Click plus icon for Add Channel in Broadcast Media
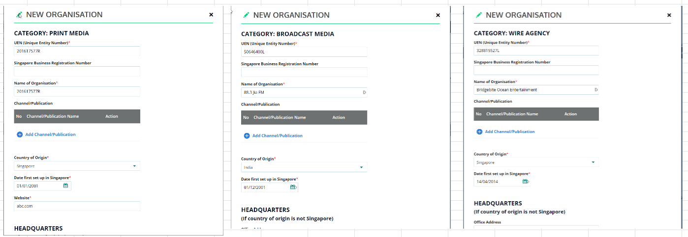 tap(247, 136)
